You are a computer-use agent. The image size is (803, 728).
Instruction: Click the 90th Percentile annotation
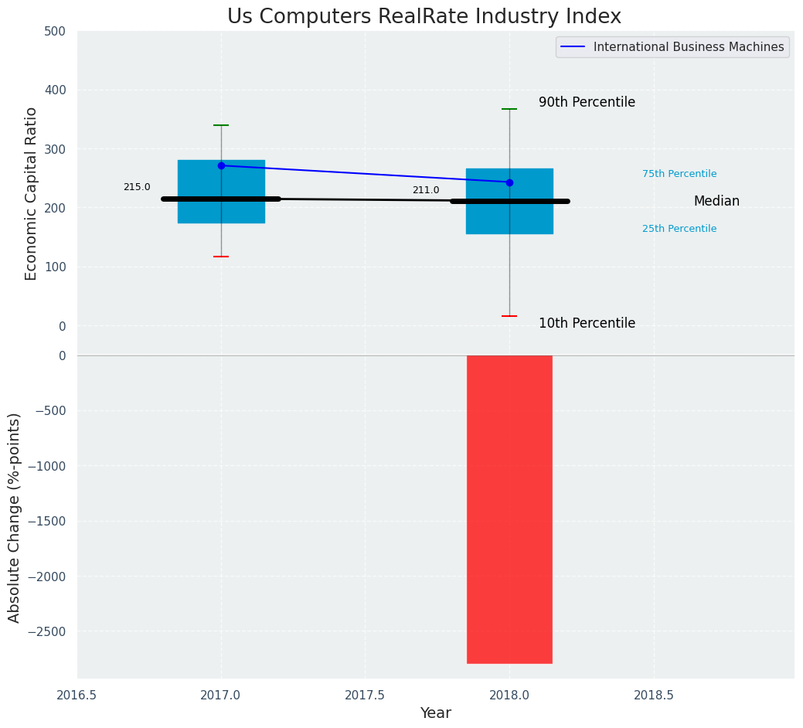[x=587, y=102]
